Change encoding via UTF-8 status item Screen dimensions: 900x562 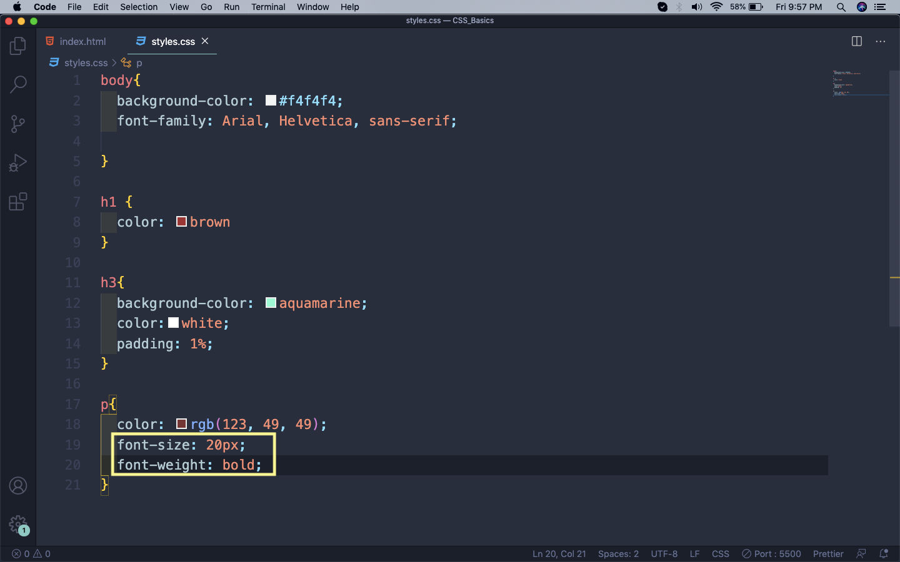pos(664,554)
